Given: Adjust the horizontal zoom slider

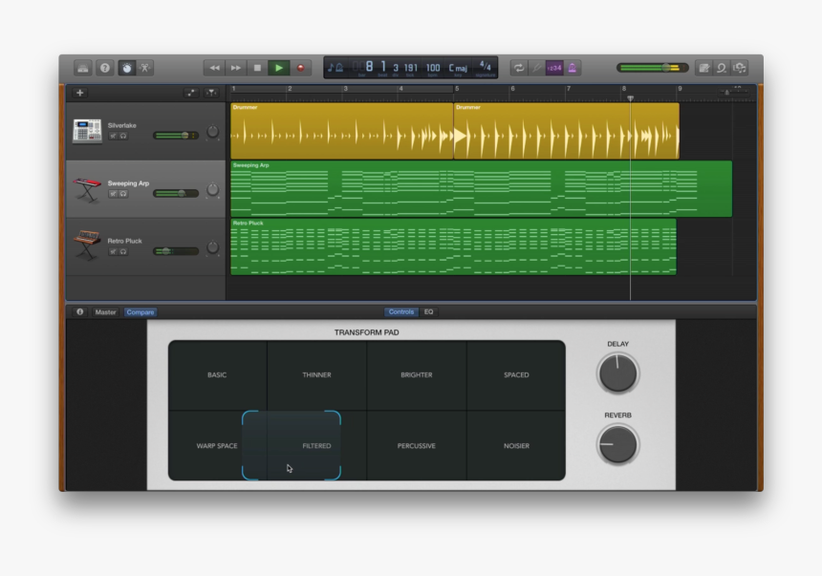Looking at the screenshot, I should pos(734,92).
